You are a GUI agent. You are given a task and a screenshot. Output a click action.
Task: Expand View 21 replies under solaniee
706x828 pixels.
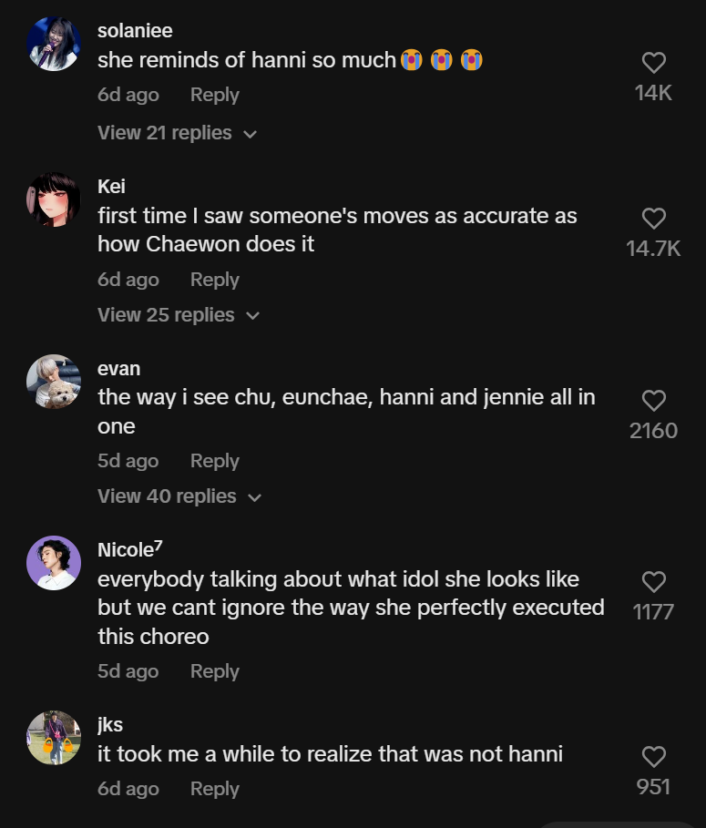177,133
